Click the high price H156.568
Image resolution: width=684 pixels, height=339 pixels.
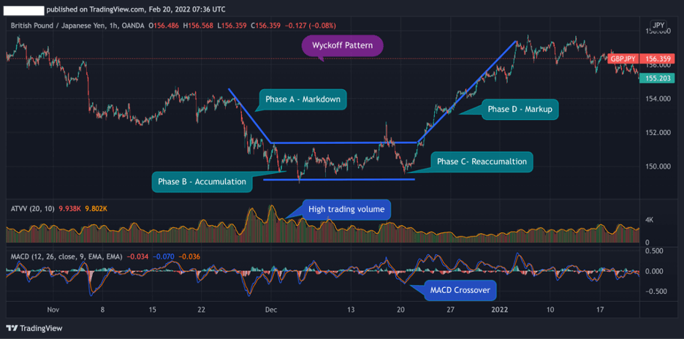coord(198,26)
